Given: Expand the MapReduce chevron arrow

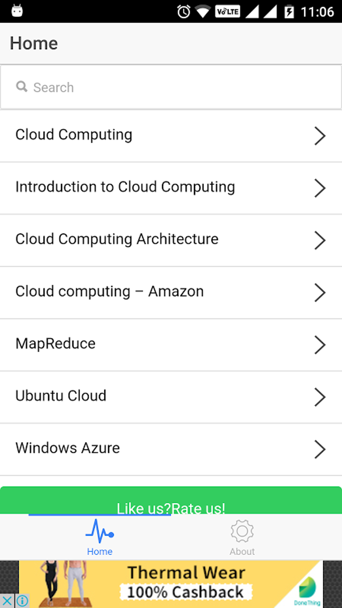Looking at the screenshot, I should [x=320, y=345].
